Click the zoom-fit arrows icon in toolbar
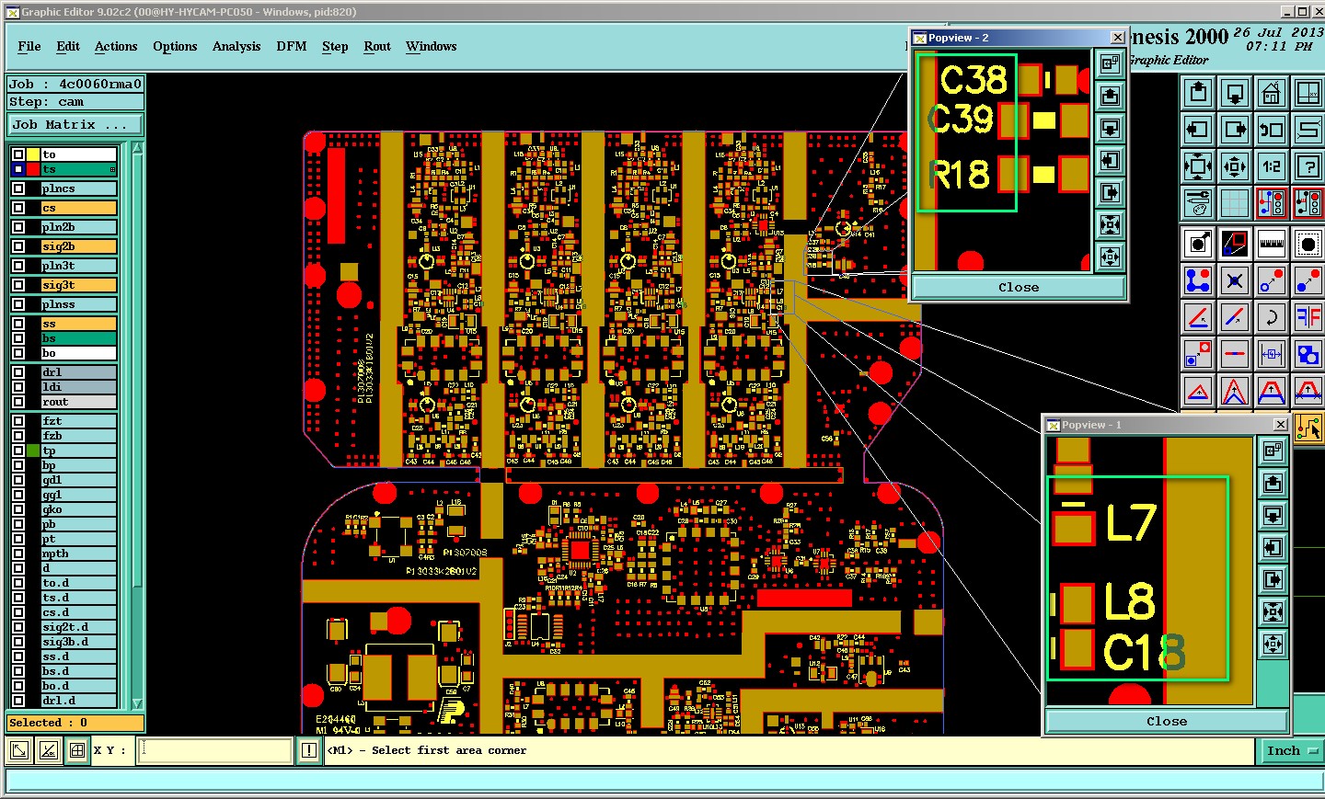Screen dimensions: 1325x799 pos(1198,166)
